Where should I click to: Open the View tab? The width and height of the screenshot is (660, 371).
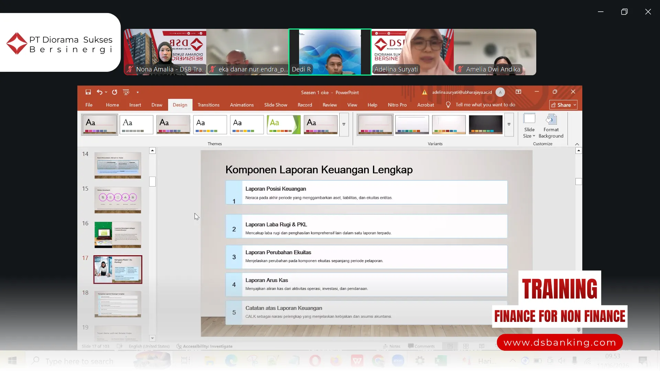(x=352, y=105)
